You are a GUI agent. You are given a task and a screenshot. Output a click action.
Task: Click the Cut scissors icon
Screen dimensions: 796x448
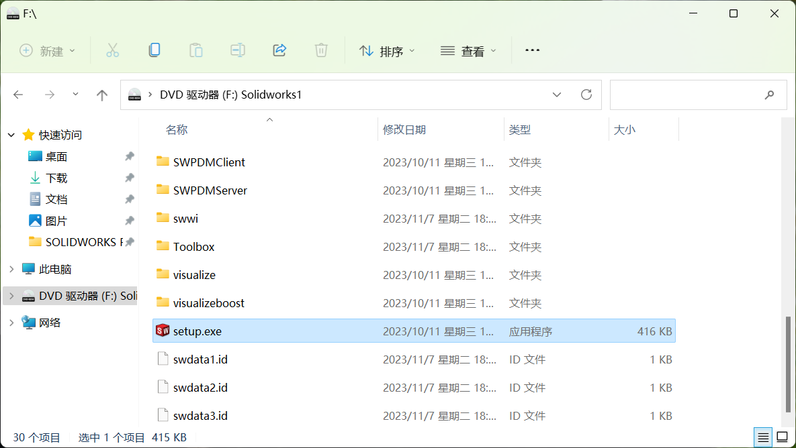112,50
